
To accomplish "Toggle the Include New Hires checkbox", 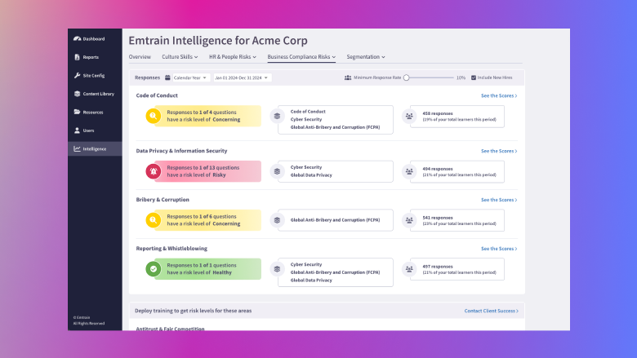I will [474, 77].
